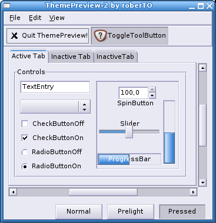Decrease SpinButton value with down arrow
Screen dimensions: 216x223
coord(152,95)
